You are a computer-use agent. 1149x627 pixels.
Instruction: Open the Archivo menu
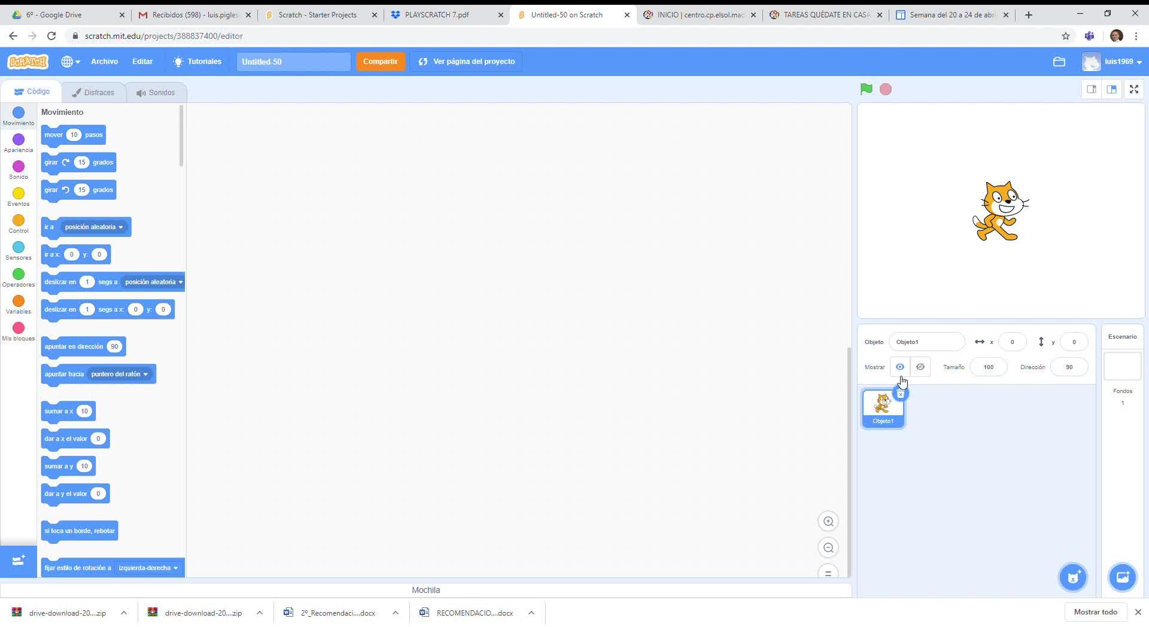point(104,62)
